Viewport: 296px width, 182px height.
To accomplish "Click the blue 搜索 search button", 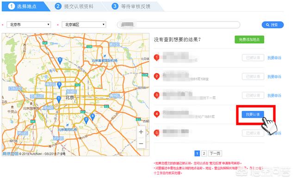I will click(x=272, y=24).
